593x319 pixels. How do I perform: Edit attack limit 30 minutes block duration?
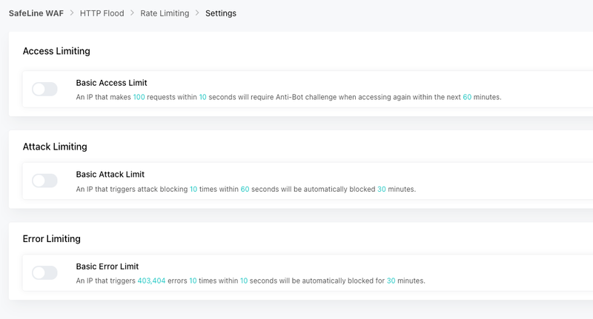click(382, 189)
